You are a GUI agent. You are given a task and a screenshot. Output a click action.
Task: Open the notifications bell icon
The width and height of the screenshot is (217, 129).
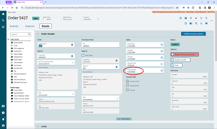point(3,119)
